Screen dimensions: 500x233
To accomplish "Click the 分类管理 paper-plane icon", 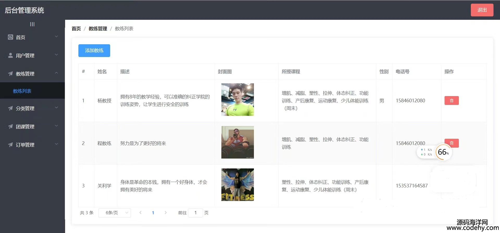I will point(10,108).
